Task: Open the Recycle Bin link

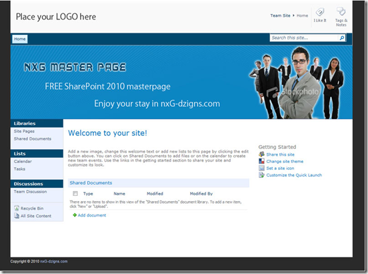Action: (x=32, y=209)
